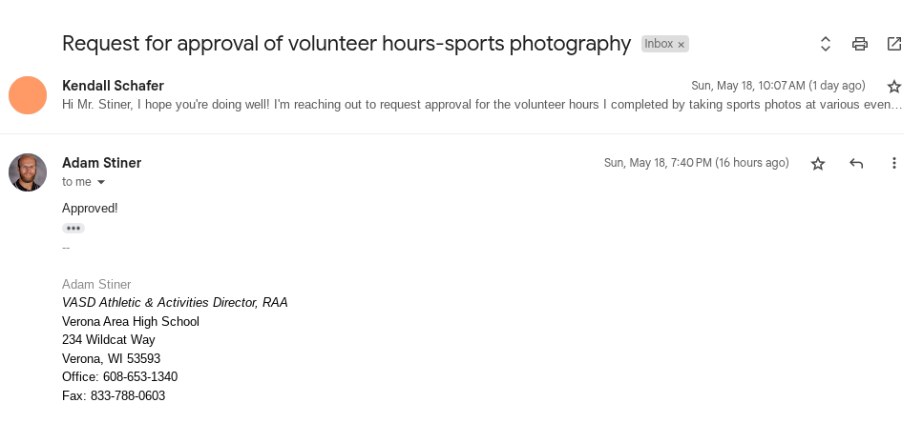Image resolution: width=923 pixels, height=423 pixels.
Task: Click the sender name Adam Stiner
Action: (101, 163)
